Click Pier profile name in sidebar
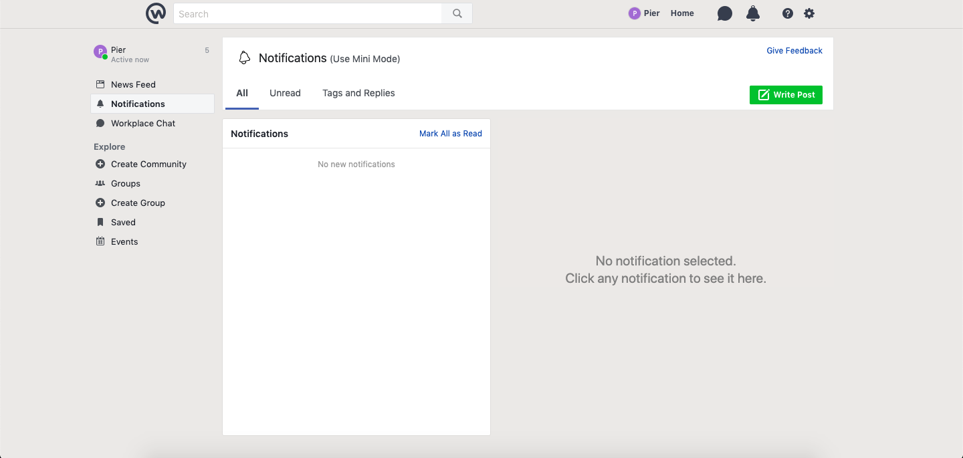This screenshot has width=963, height=458. tap(118, 49)
